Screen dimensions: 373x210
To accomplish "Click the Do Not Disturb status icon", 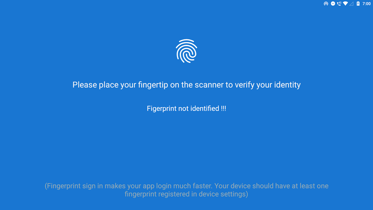I will pos(333,4).
